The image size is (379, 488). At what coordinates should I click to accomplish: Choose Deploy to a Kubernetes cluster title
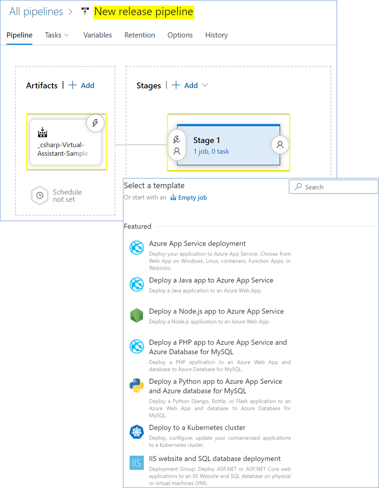coord(197,428)
